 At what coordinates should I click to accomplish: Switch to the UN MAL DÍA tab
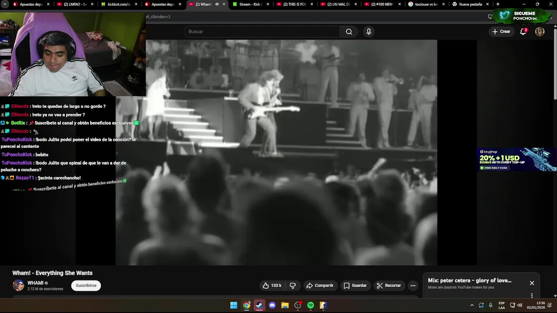pyautogui.click(x=339, y=4)
